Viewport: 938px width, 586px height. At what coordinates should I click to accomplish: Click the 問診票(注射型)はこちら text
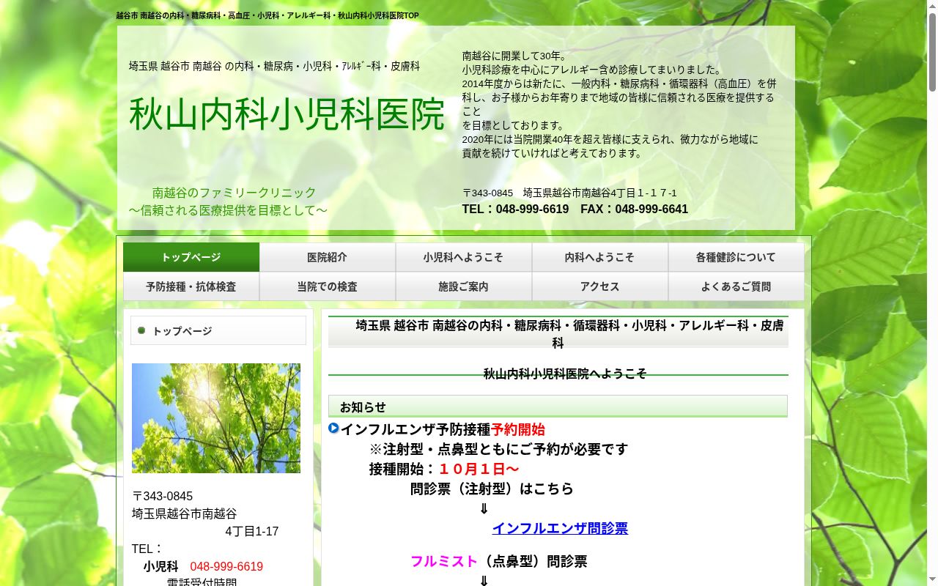coord(492,489)
